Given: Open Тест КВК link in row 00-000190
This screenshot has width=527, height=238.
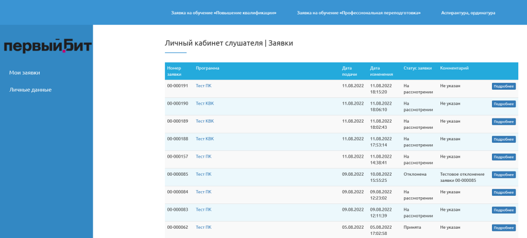Looking at the screenshot, I should 205,103.
